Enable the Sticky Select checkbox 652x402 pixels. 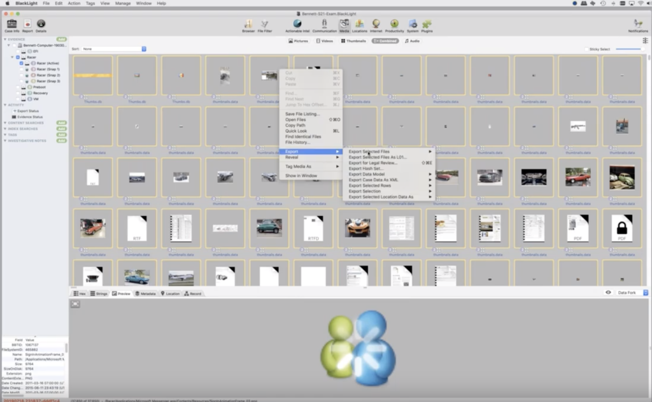(x=586, y=49)
